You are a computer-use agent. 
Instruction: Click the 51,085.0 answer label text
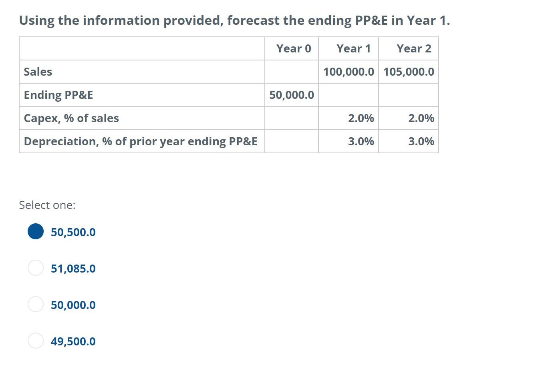click(x=73, y=268)
